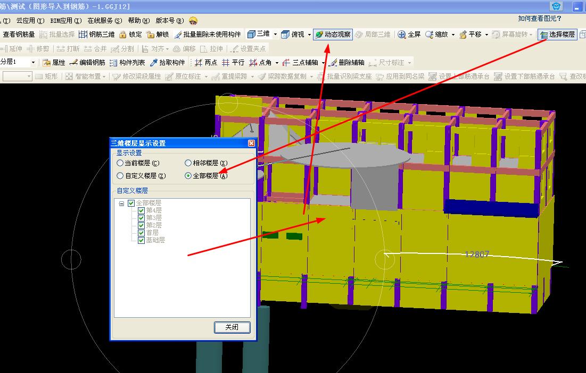Select 批量删除未使用构件 tool
Image resolution: width=586 pixels, height=373 pixels.
click(208, 35)
